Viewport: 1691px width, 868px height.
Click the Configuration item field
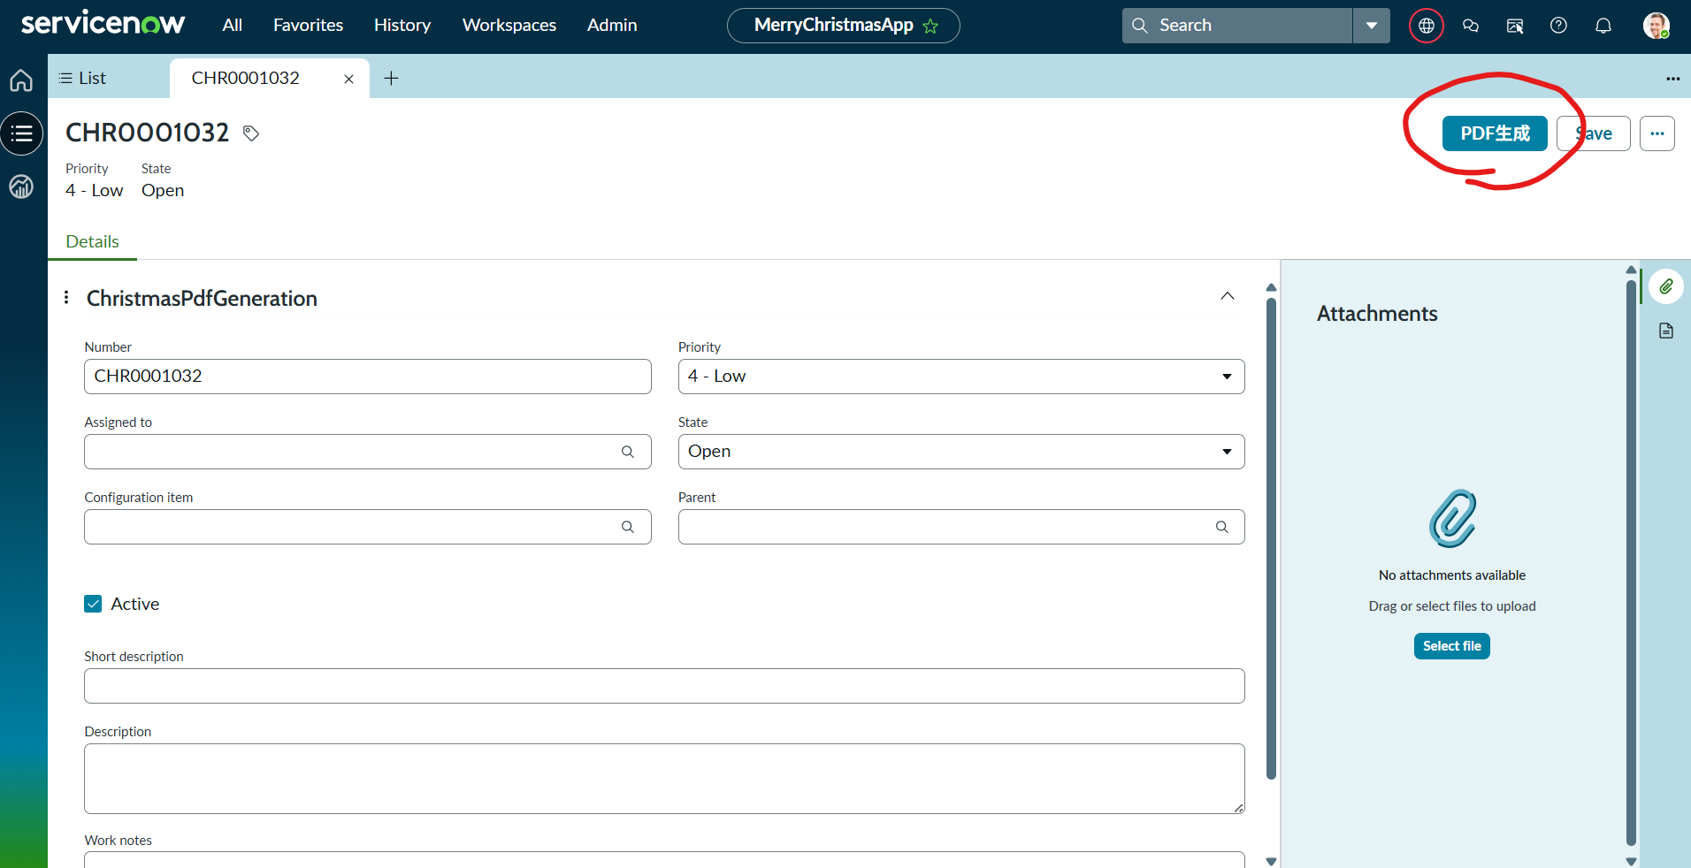click(368, 527)
